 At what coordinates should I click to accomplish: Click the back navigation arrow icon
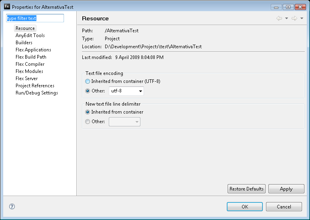[279, 18]
